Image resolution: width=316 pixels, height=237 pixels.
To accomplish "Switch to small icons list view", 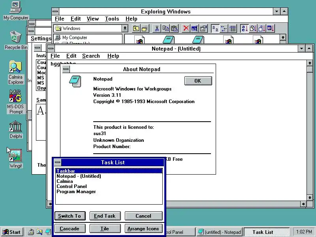I will (224, 28).
